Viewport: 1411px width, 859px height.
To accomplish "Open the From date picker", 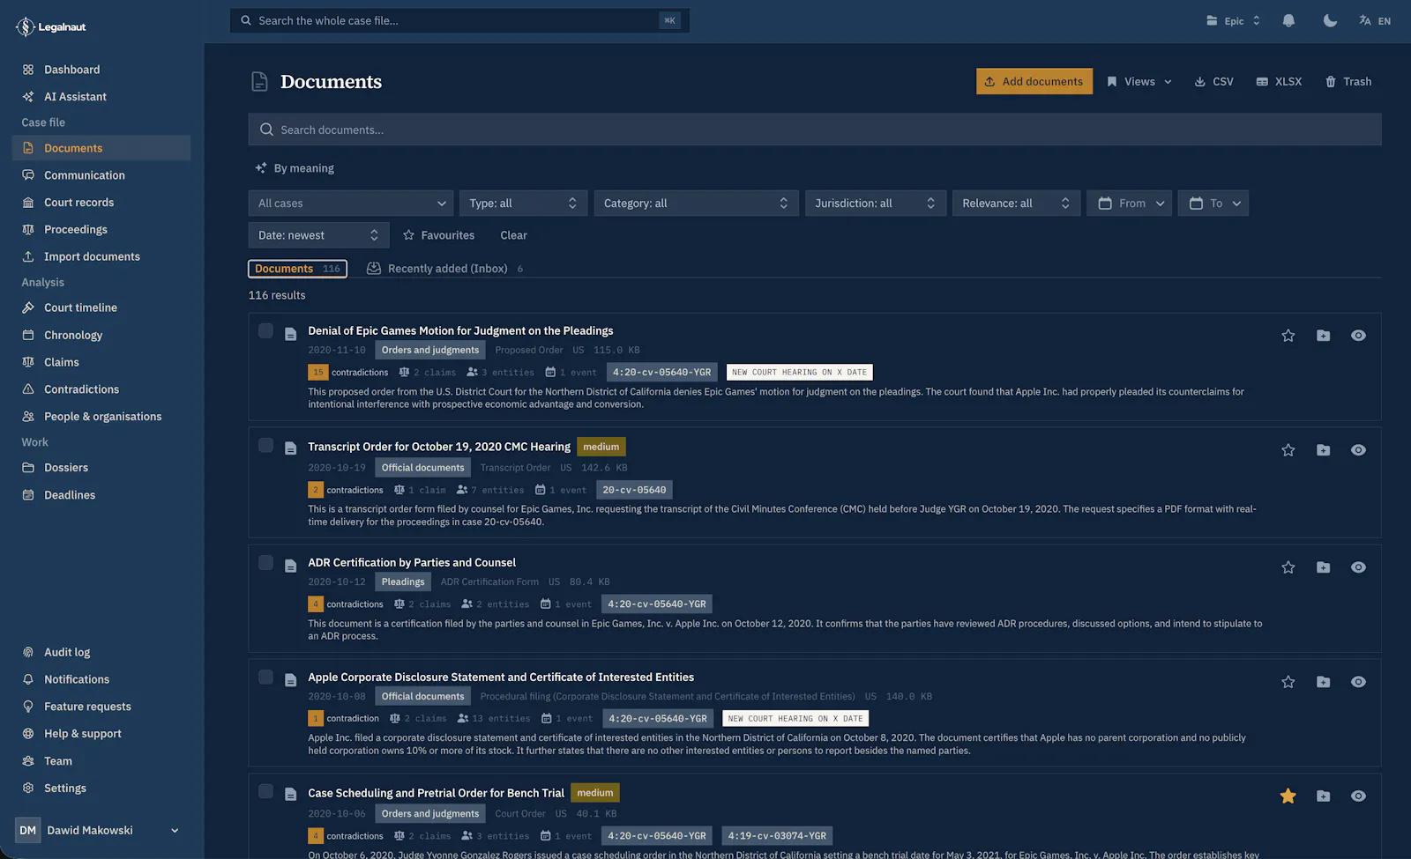I will 1130,204.
